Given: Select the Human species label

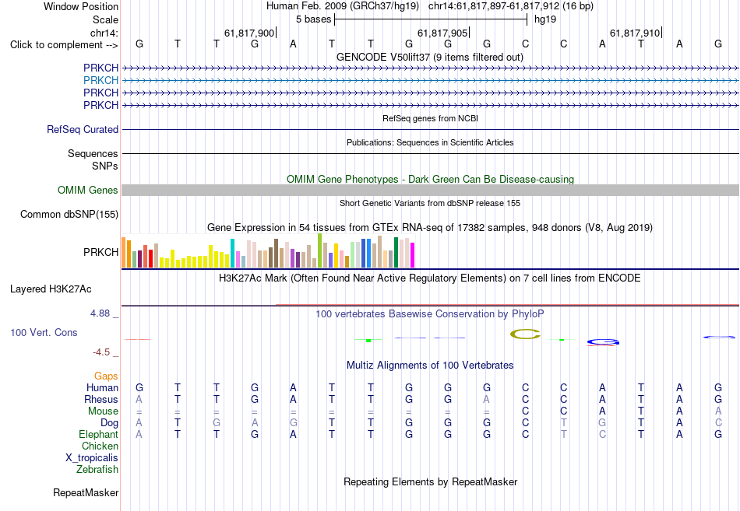Looking at the screenshot, I should 102,388.
